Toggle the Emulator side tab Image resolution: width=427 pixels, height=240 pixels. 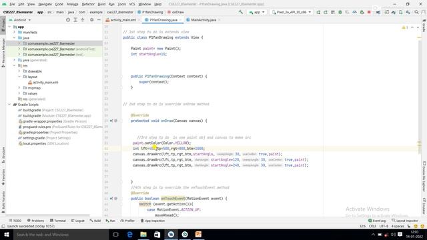pos(424,206)
